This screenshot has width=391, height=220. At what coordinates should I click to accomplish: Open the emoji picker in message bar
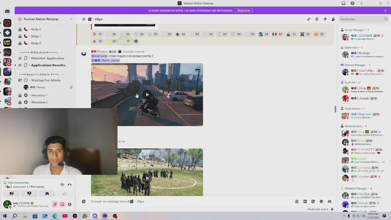click(321, 201)
